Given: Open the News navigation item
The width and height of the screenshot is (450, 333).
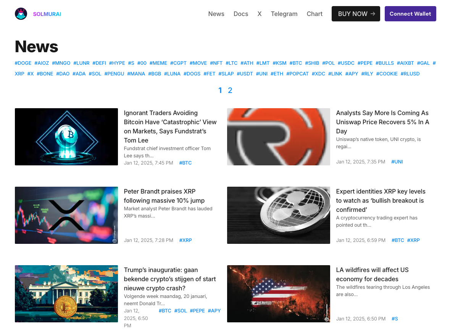Looking at the screenshot, I should pos(216,14).
